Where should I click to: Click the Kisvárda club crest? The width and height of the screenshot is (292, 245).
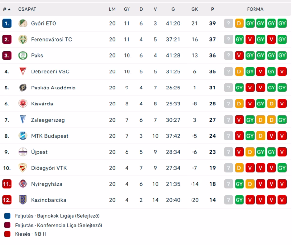click(22, 104)
